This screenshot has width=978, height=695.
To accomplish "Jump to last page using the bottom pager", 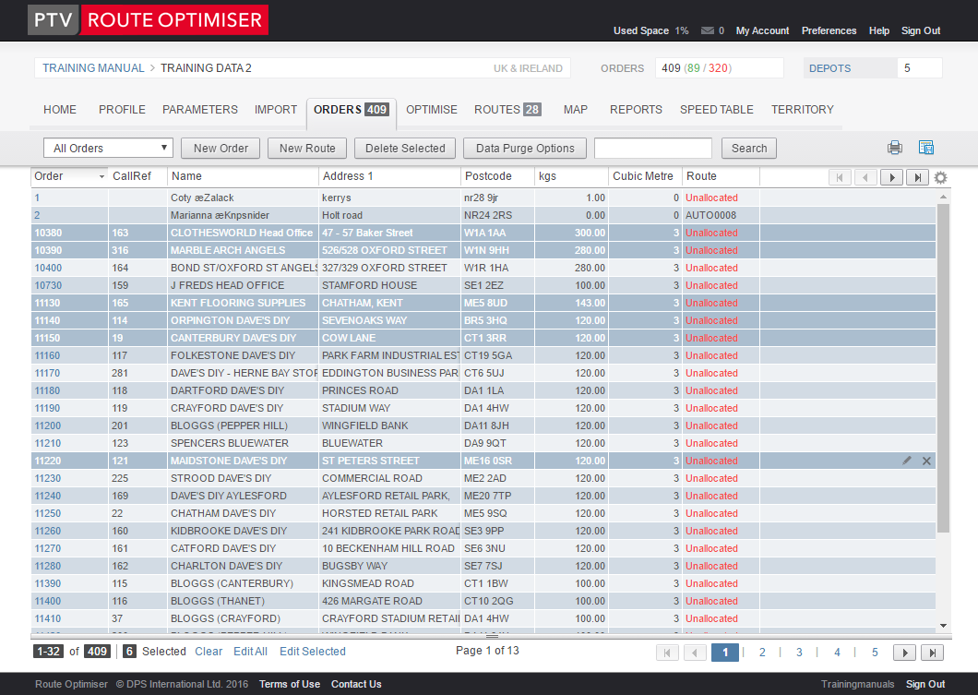I will coord(932,653).
